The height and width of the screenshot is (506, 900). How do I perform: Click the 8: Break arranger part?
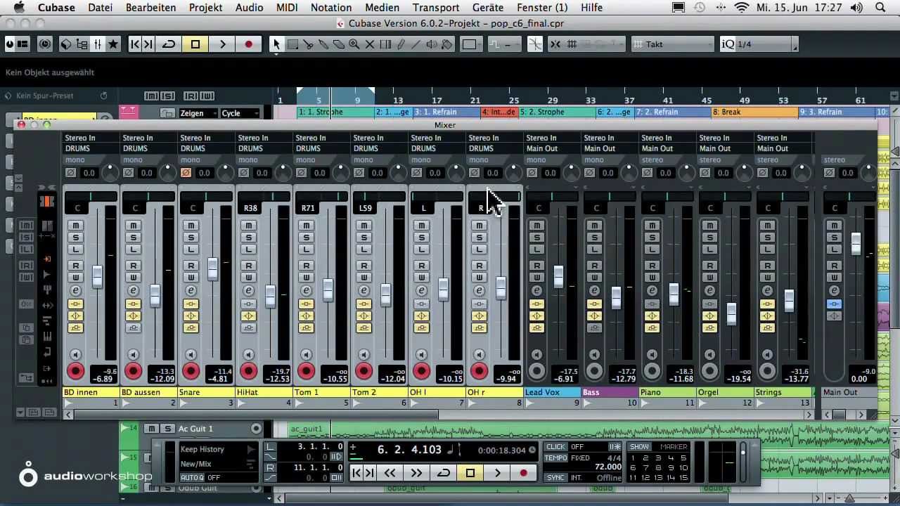[x=754, y=112]
